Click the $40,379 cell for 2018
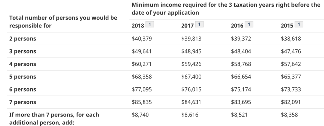This screenshot has width=324, height=126. click(x=142, y=39)
